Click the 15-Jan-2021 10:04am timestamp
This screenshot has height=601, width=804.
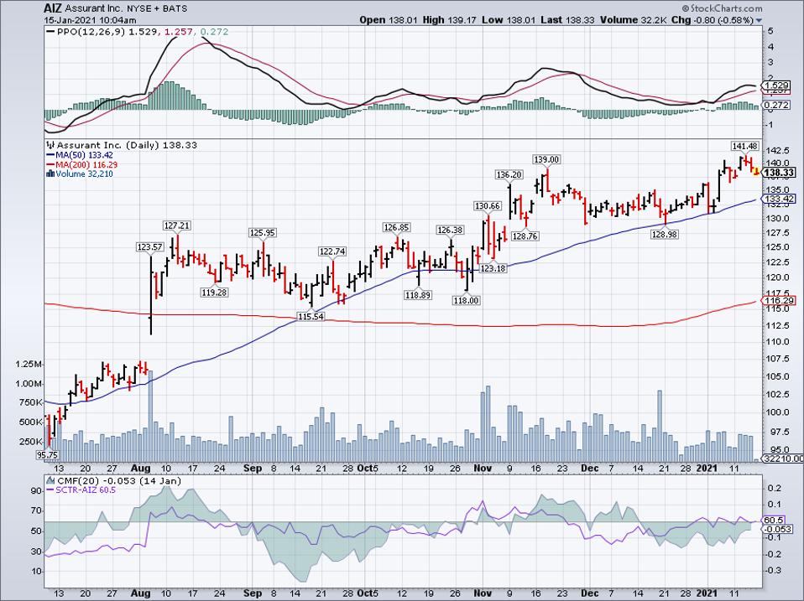coord(91,20)
